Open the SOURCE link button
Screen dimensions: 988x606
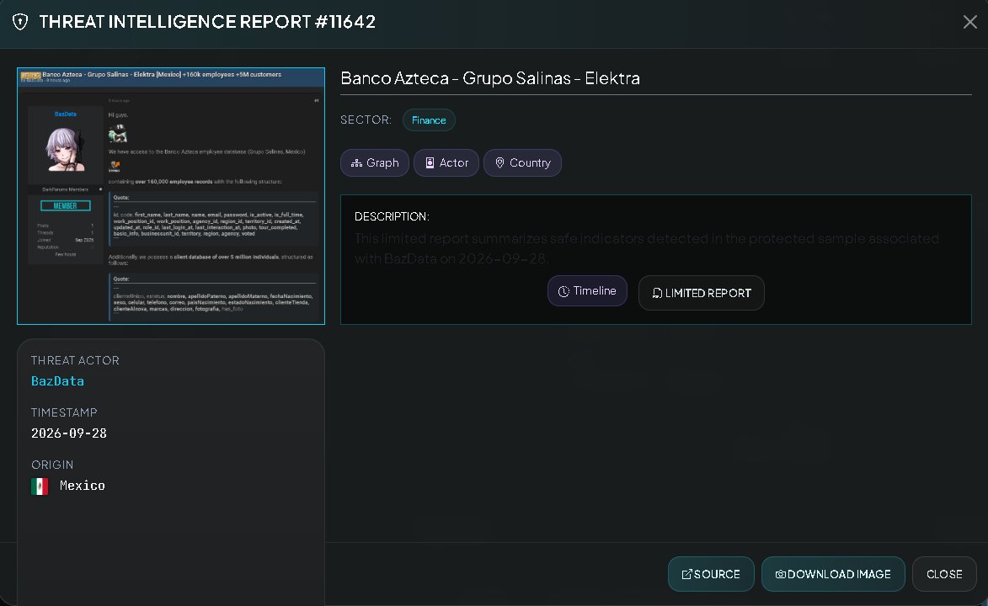pyautogui.click(x=711, y=574)
